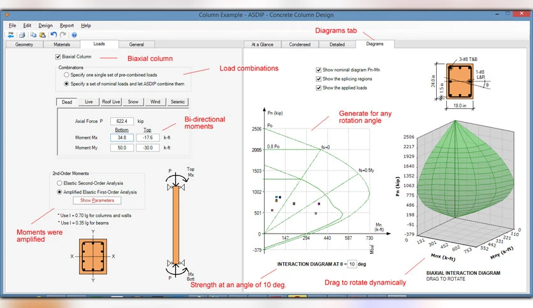The height and width of the screenshot is (308, 533).
Task: Click Moment Mx Bottom field 34.8
Action: click(x=122, y=137)
